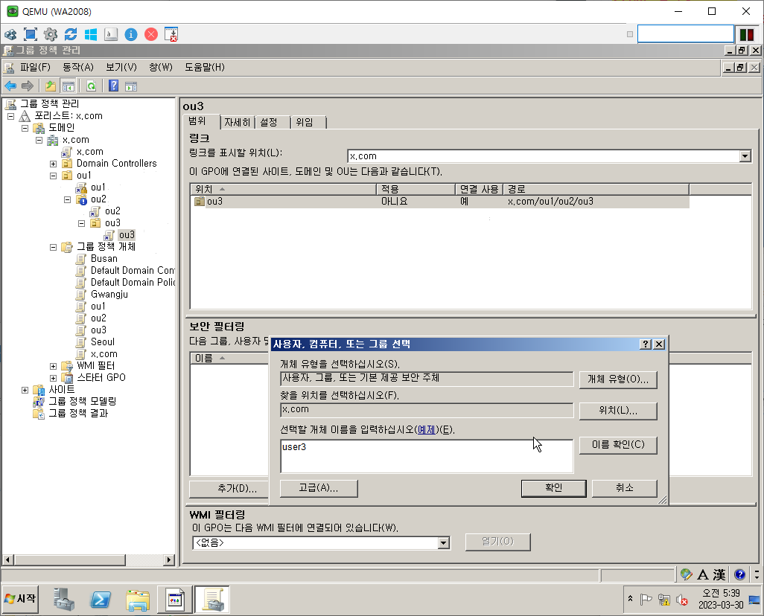Click the QEMU refresh arrows icon

click(71, 34)
